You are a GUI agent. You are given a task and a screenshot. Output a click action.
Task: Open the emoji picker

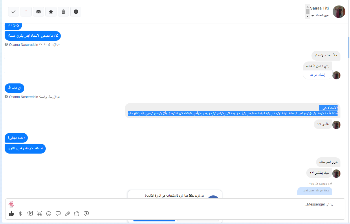click(49, 214)
